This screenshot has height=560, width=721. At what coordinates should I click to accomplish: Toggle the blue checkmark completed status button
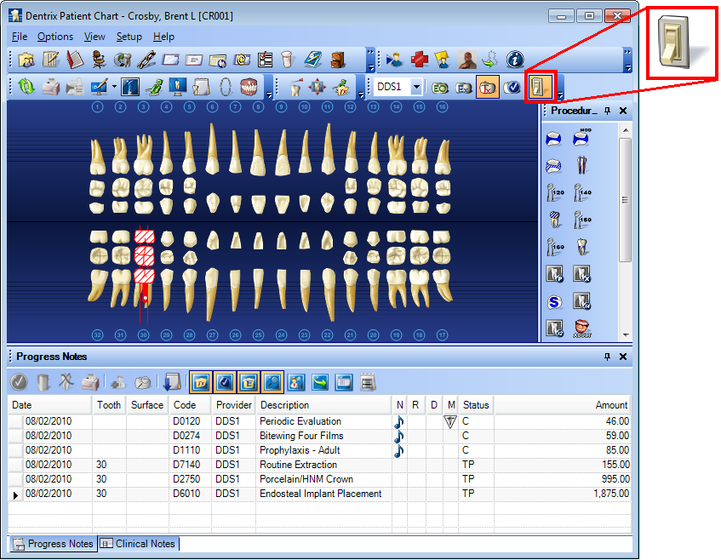click(512, 87)
